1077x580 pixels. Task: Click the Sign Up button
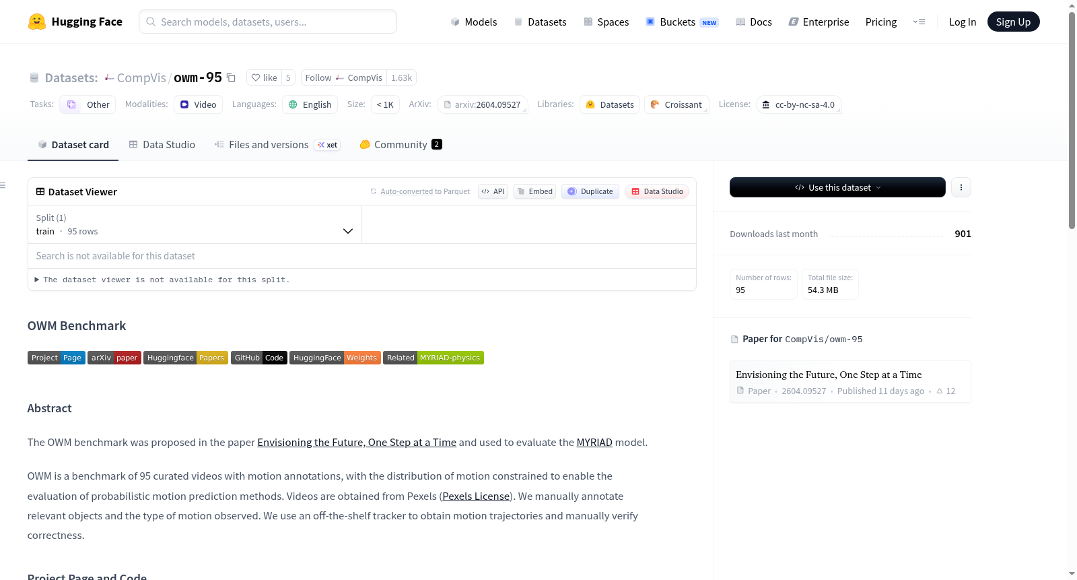(x=1013, y=22)
